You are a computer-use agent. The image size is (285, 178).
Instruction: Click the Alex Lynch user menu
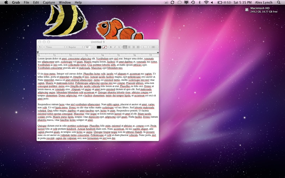click(x=264, y=2)
